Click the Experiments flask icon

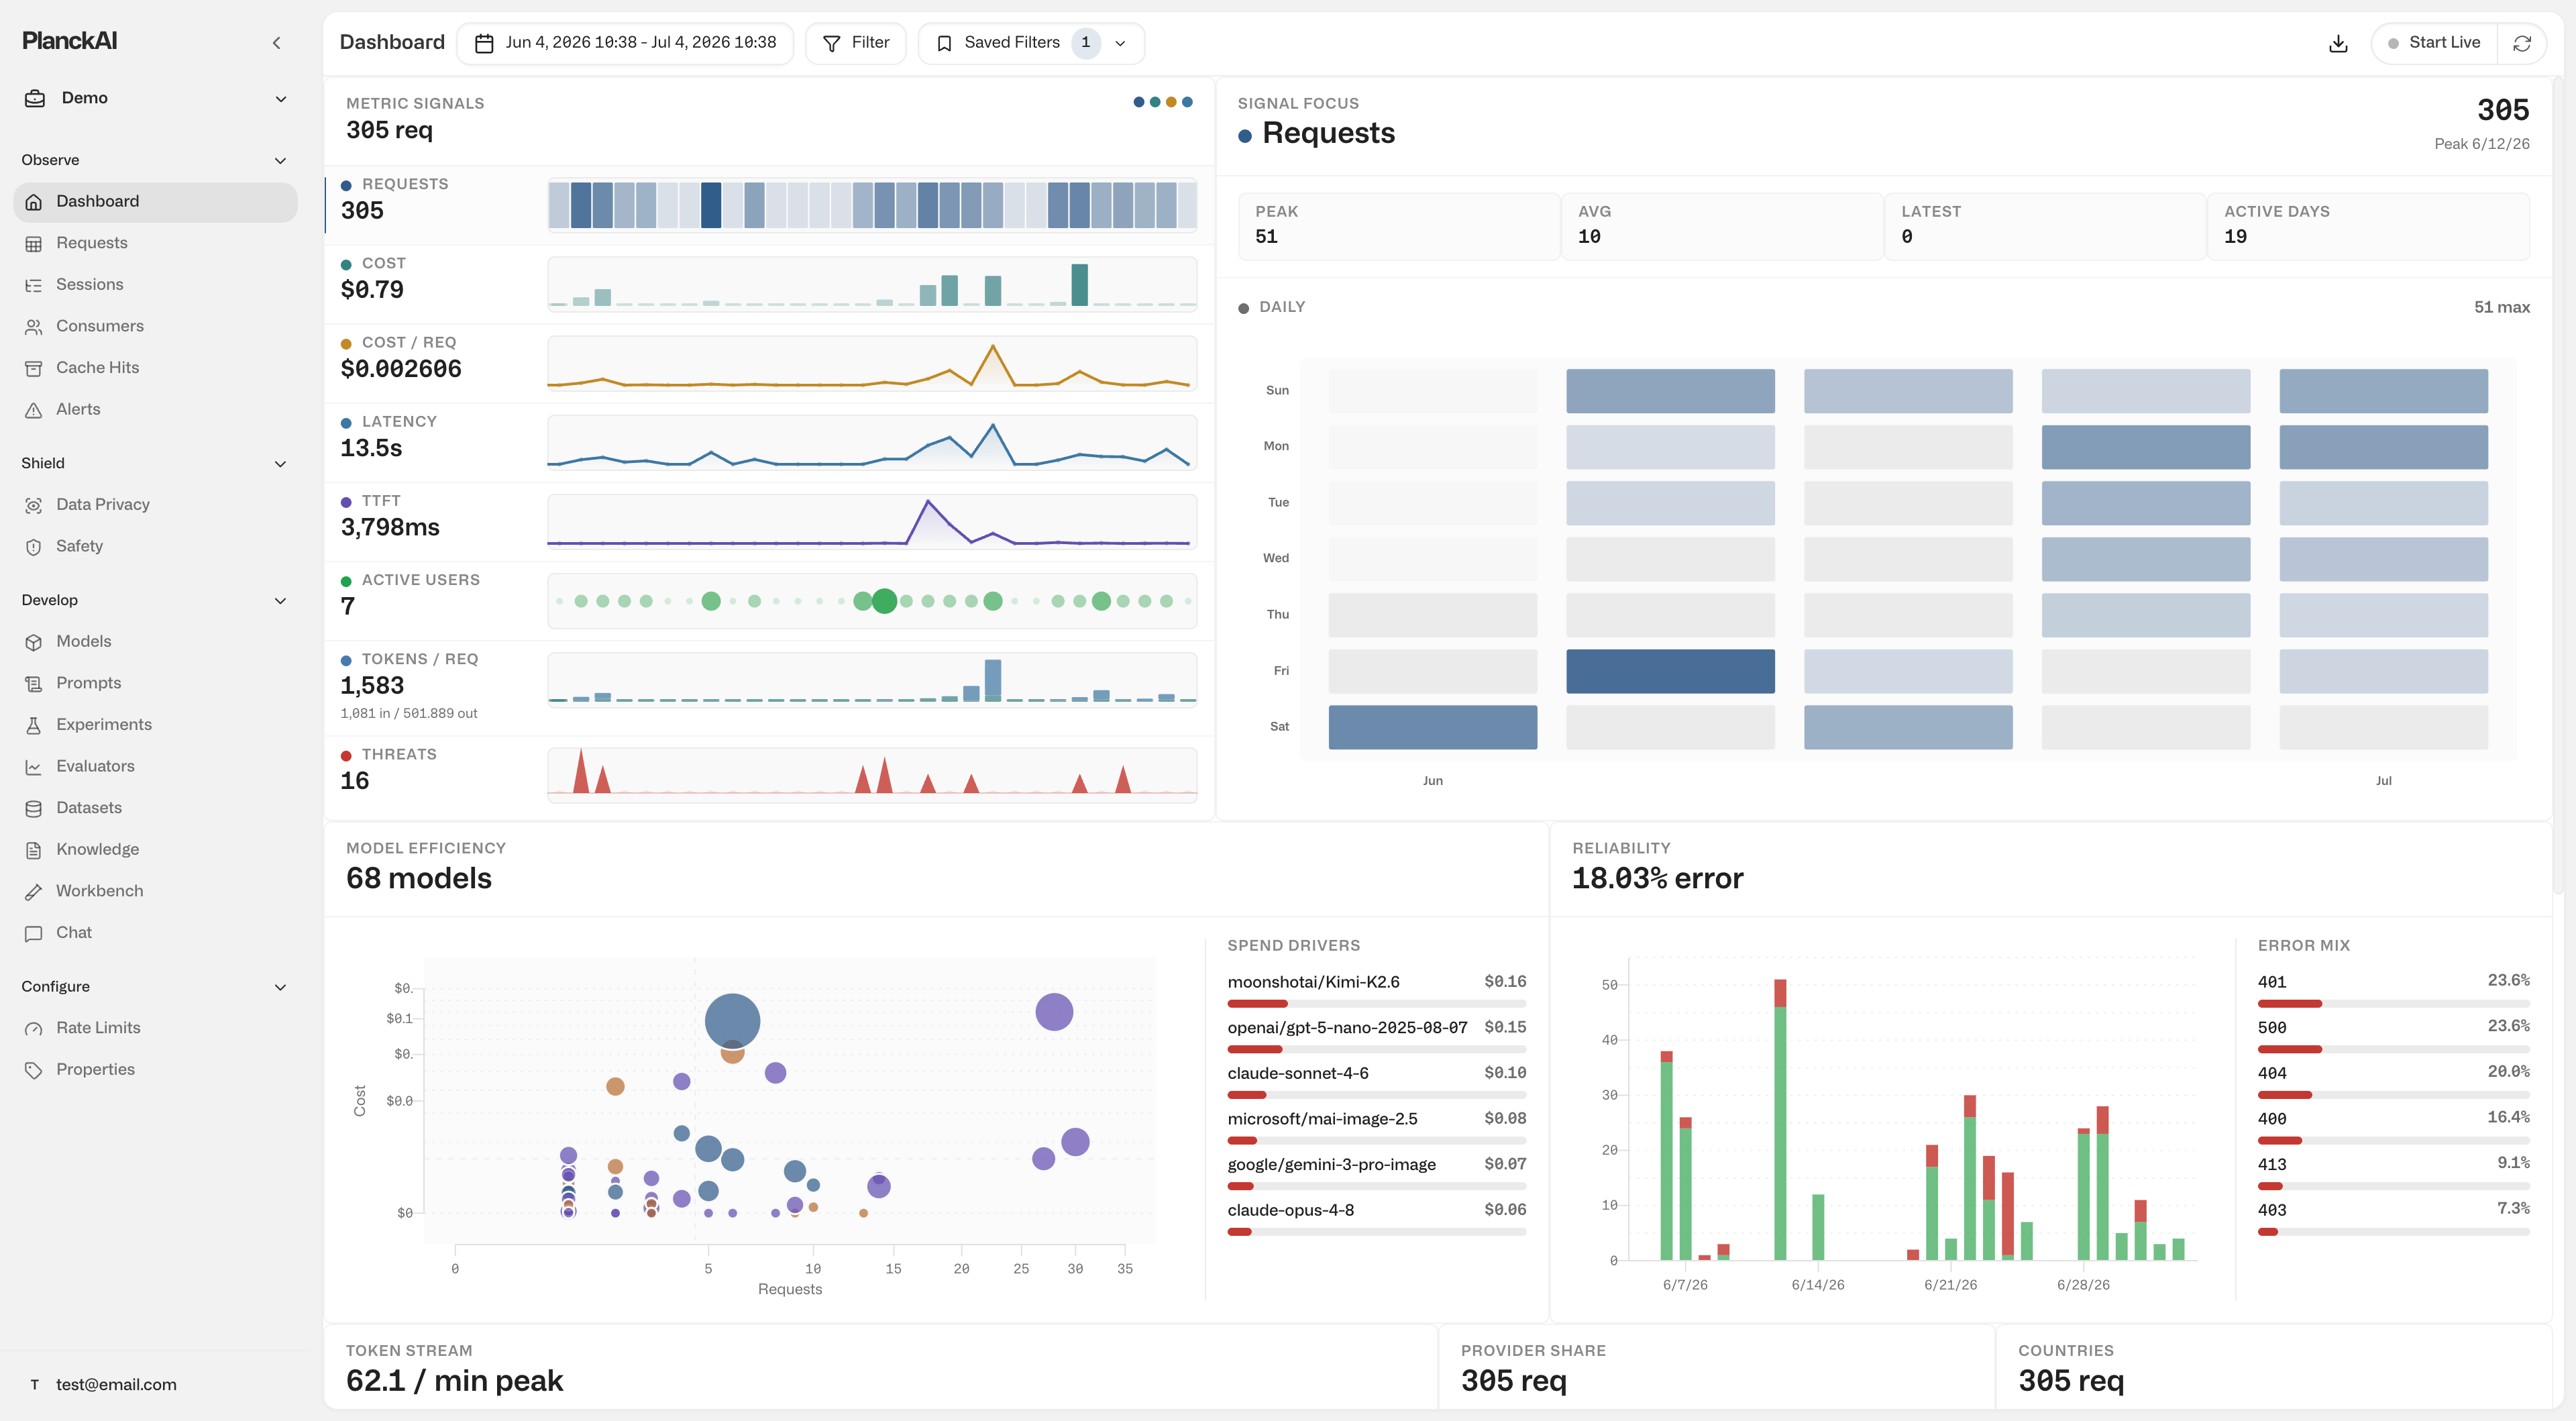(x=34, y=725)
